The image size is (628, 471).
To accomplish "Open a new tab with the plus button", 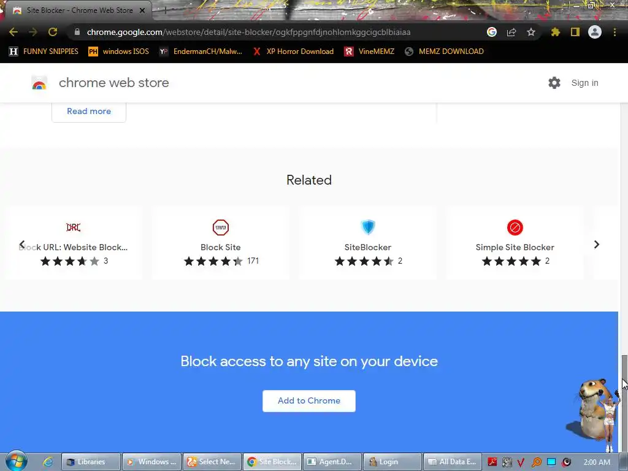I will 165,11.
